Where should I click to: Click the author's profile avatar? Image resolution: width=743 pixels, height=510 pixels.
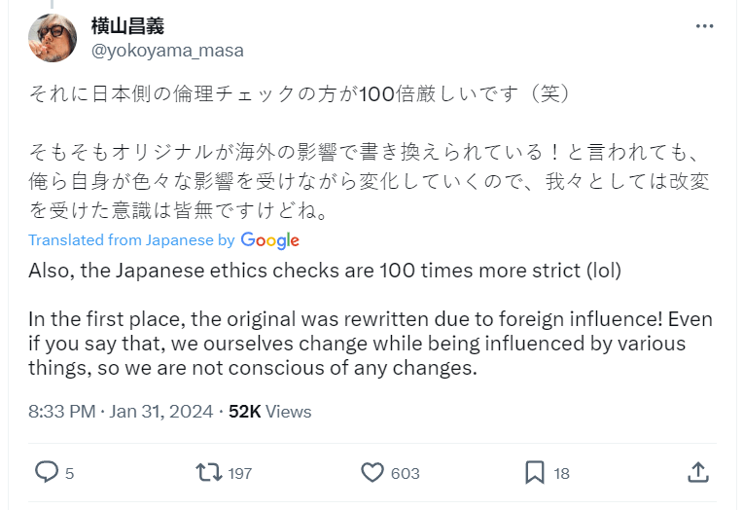point(53,37)
